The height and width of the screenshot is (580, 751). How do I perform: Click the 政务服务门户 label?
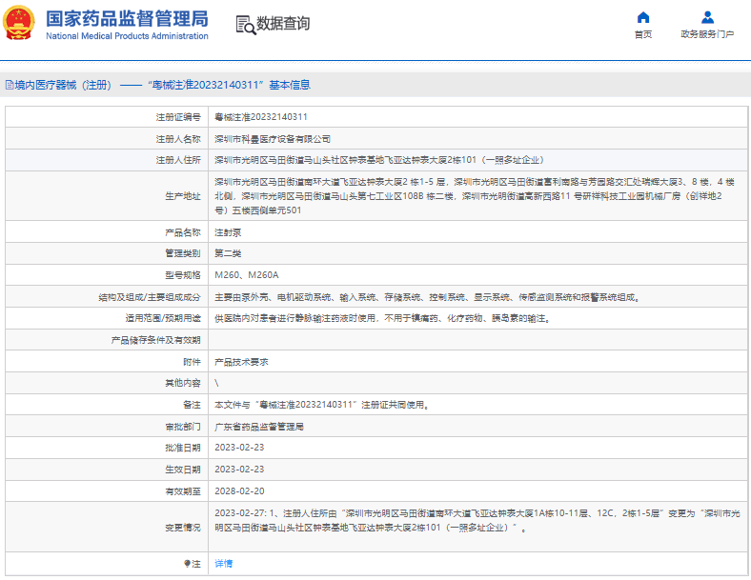pyautogui.click(x=707, y=34)
